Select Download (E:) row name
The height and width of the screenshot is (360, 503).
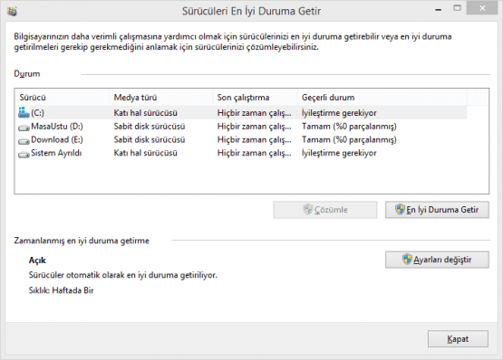pos(57,140)
